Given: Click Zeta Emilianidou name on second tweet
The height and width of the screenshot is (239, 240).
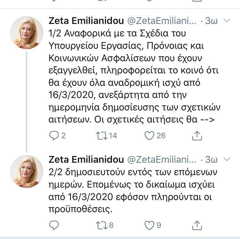Looking at the screenshot, I should point(86,160).
